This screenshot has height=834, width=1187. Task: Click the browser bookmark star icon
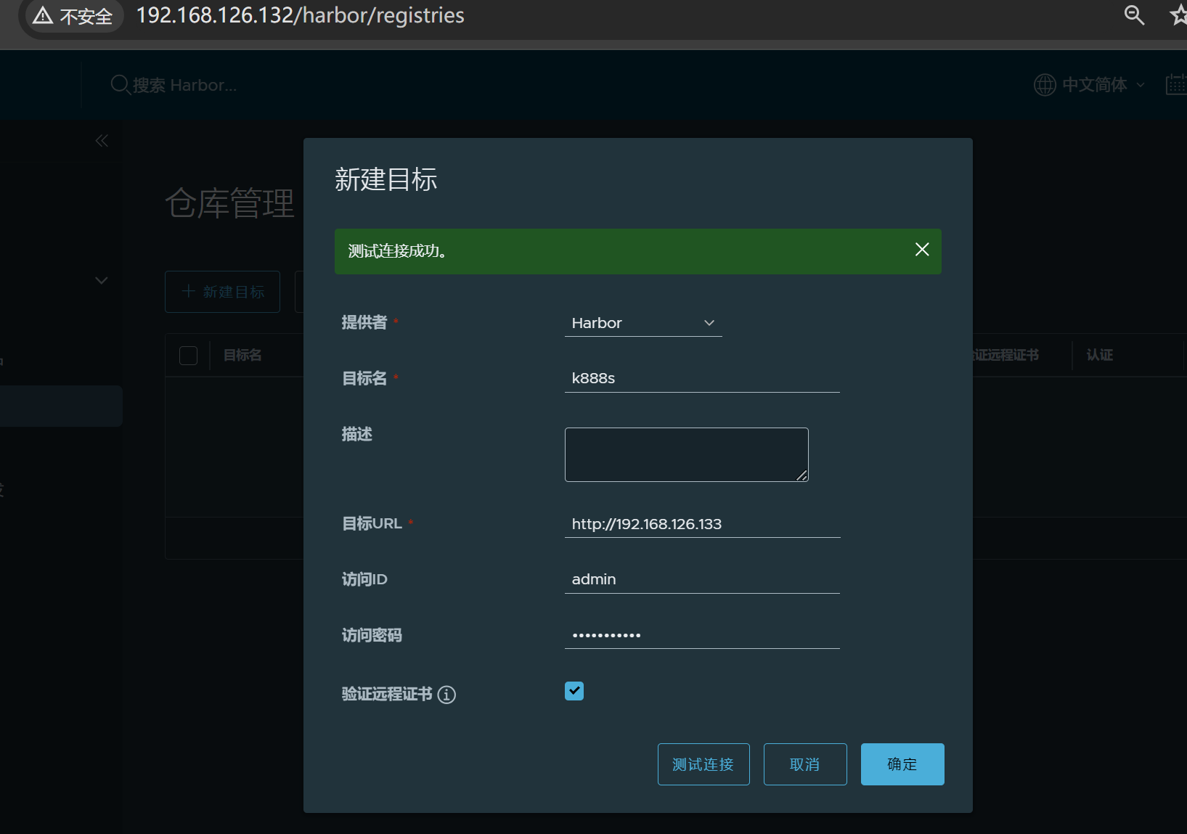(x=1178, y=15)
